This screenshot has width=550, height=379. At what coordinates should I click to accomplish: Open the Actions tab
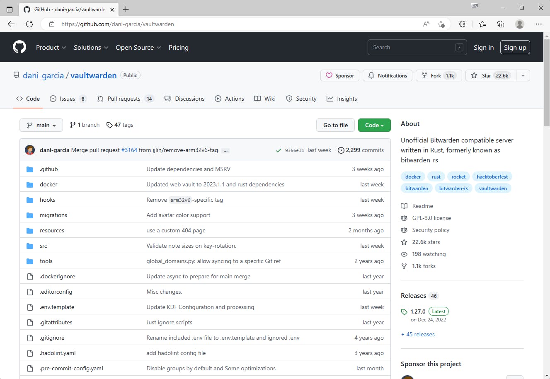coord(229,99)
